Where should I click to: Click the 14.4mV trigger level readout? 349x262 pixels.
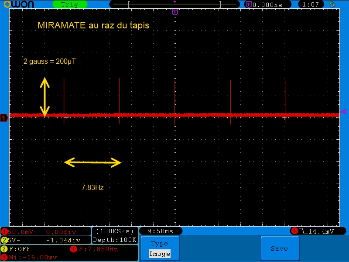click(321, 232)
